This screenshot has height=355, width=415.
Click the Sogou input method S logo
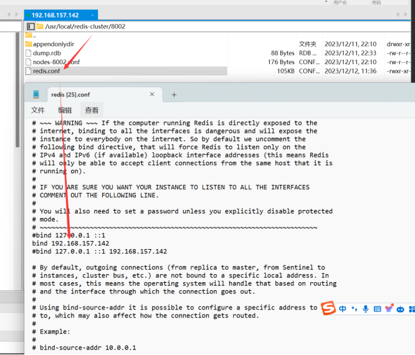[328, 308]
